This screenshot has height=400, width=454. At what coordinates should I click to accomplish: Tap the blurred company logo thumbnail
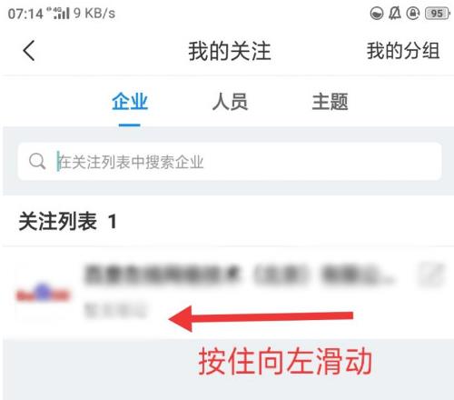[x=44, y=294]
